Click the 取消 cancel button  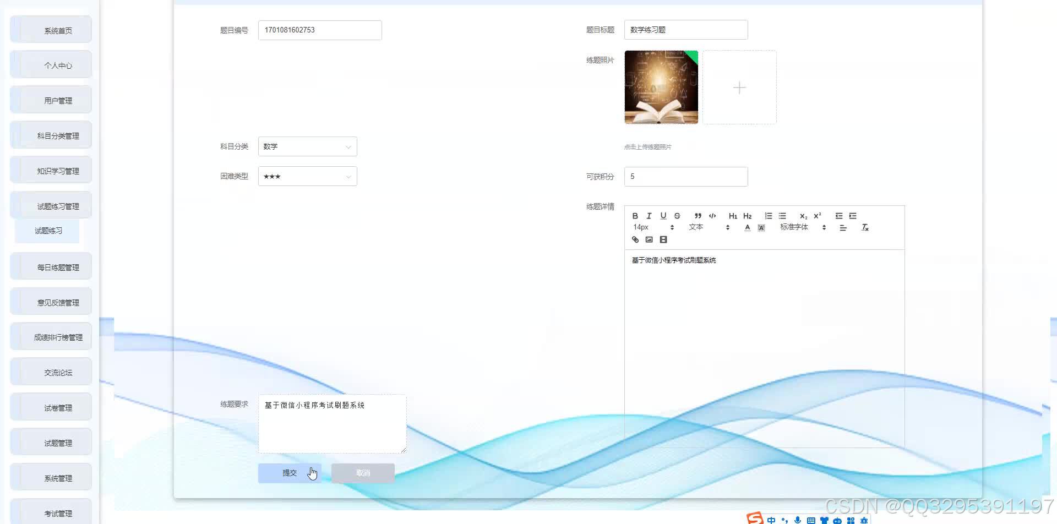pyautogui.click(x=362, y=472)
